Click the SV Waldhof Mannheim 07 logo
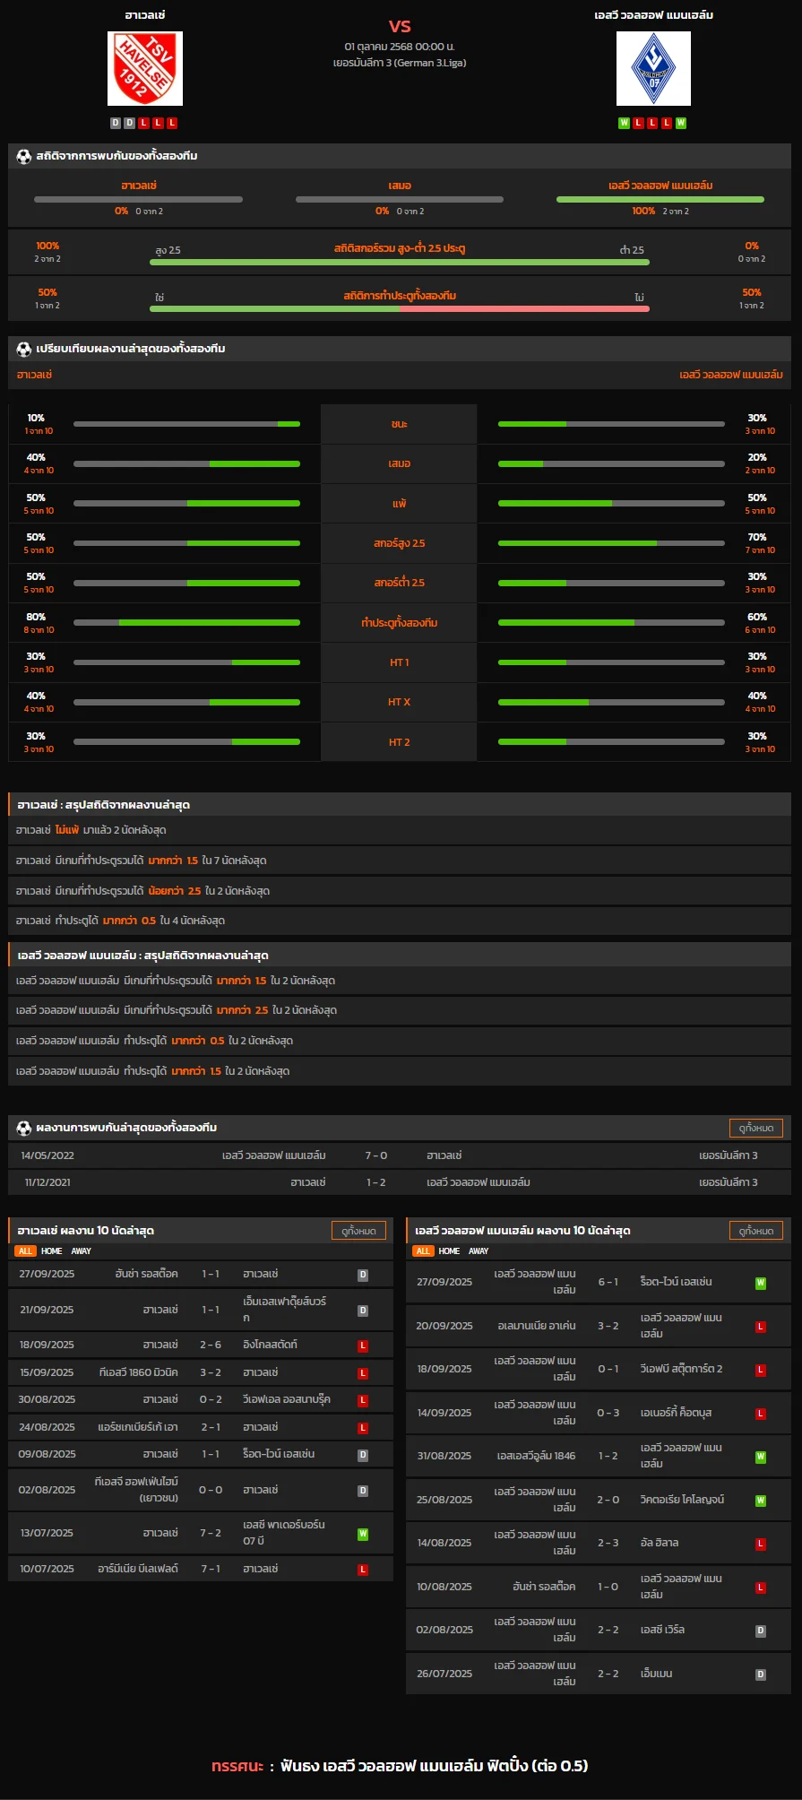Screen dimensions: 802x1800 [653, 69]
